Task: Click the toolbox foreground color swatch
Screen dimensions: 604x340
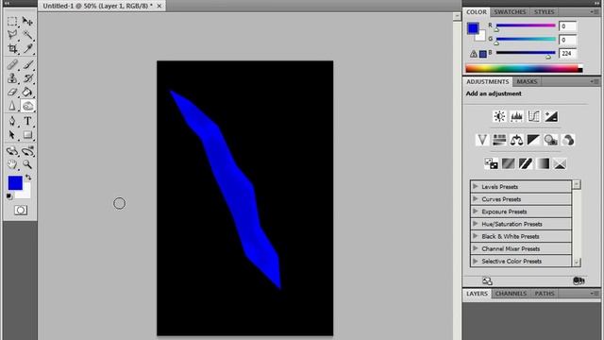Action: [15, 182]
